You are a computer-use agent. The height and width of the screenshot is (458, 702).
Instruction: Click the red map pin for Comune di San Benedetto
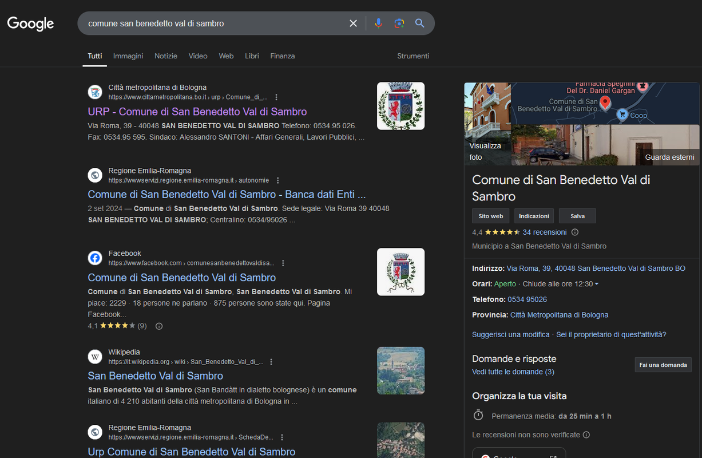pyautogui.click(x=605, y=103)
